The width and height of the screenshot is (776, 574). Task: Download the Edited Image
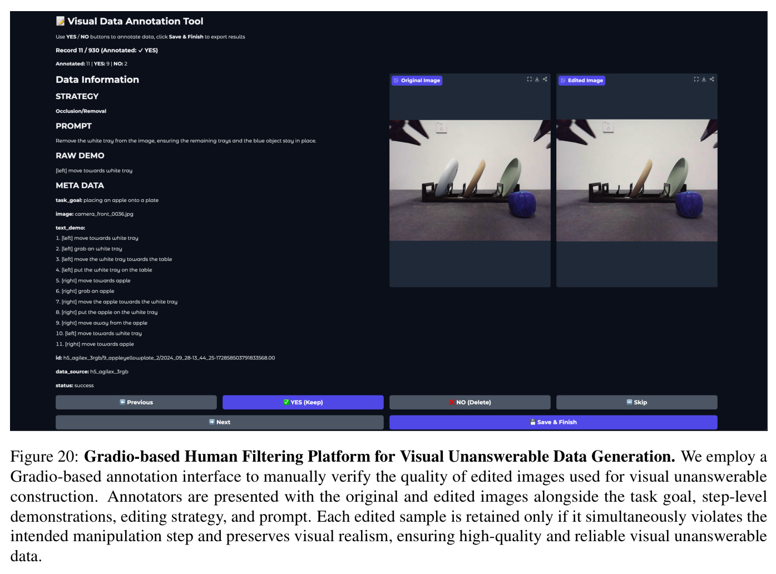click(x=704, y=79)
